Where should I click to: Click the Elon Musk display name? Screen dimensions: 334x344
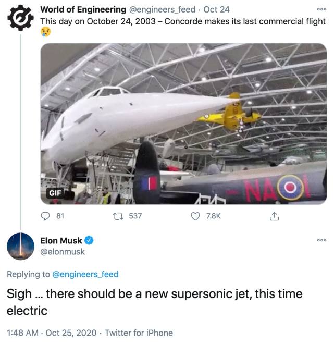61,241
